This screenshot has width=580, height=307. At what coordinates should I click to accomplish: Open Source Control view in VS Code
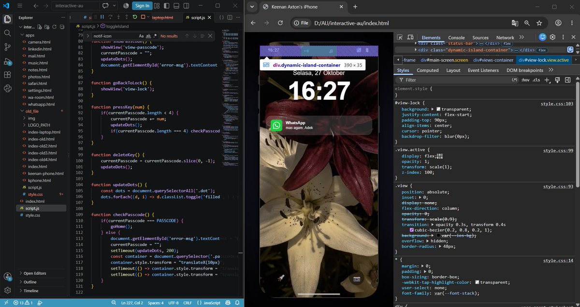pos(7,47)
